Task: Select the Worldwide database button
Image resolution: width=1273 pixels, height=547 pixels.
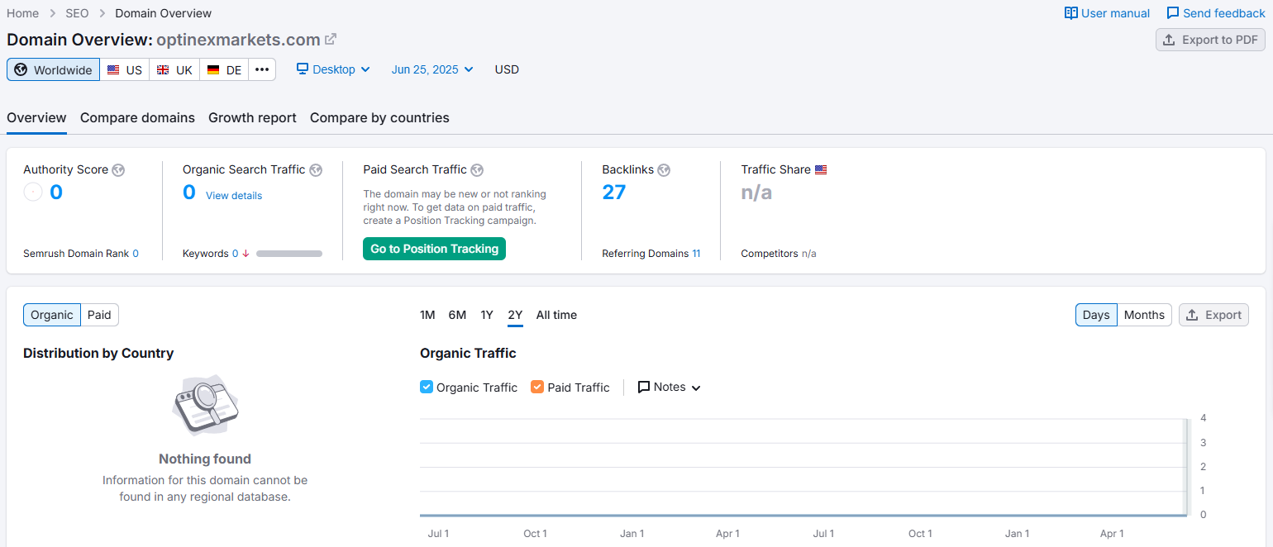Action: [x=54, y=69]
